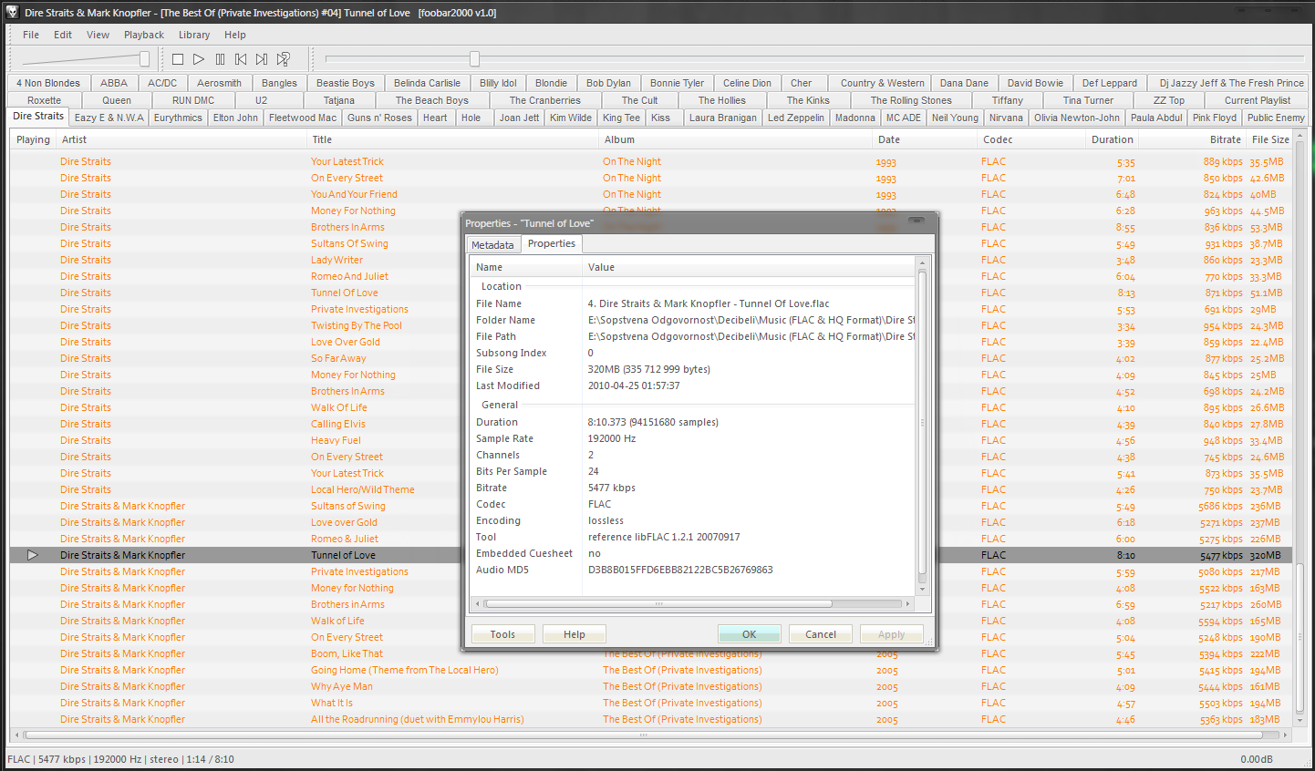Open the Library menu
The image size is (1315, 771).
(x=194, y=35)
